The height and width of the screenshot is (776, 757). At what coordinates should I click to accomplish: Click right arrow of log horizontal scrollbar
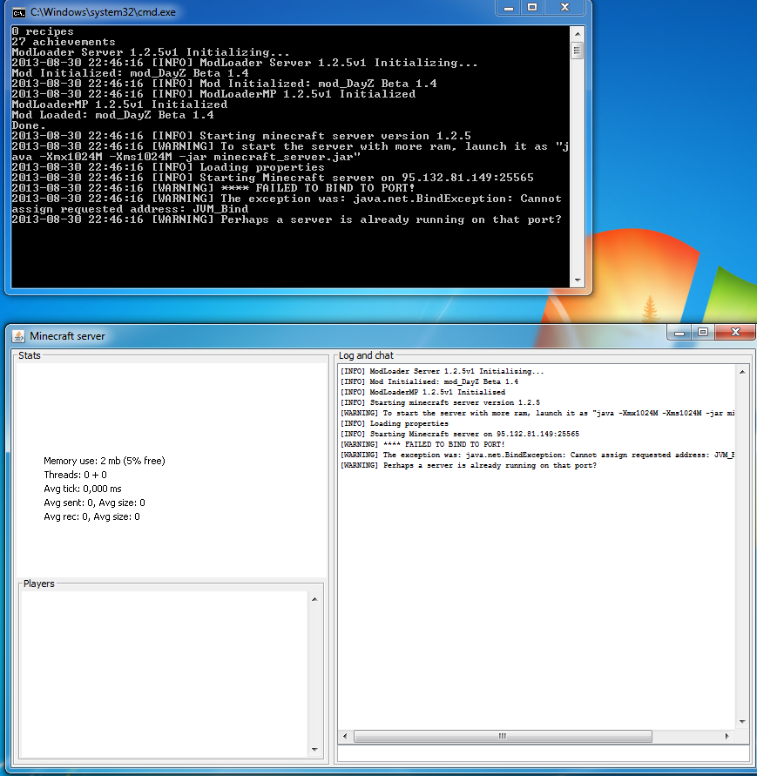click(728, 736)
